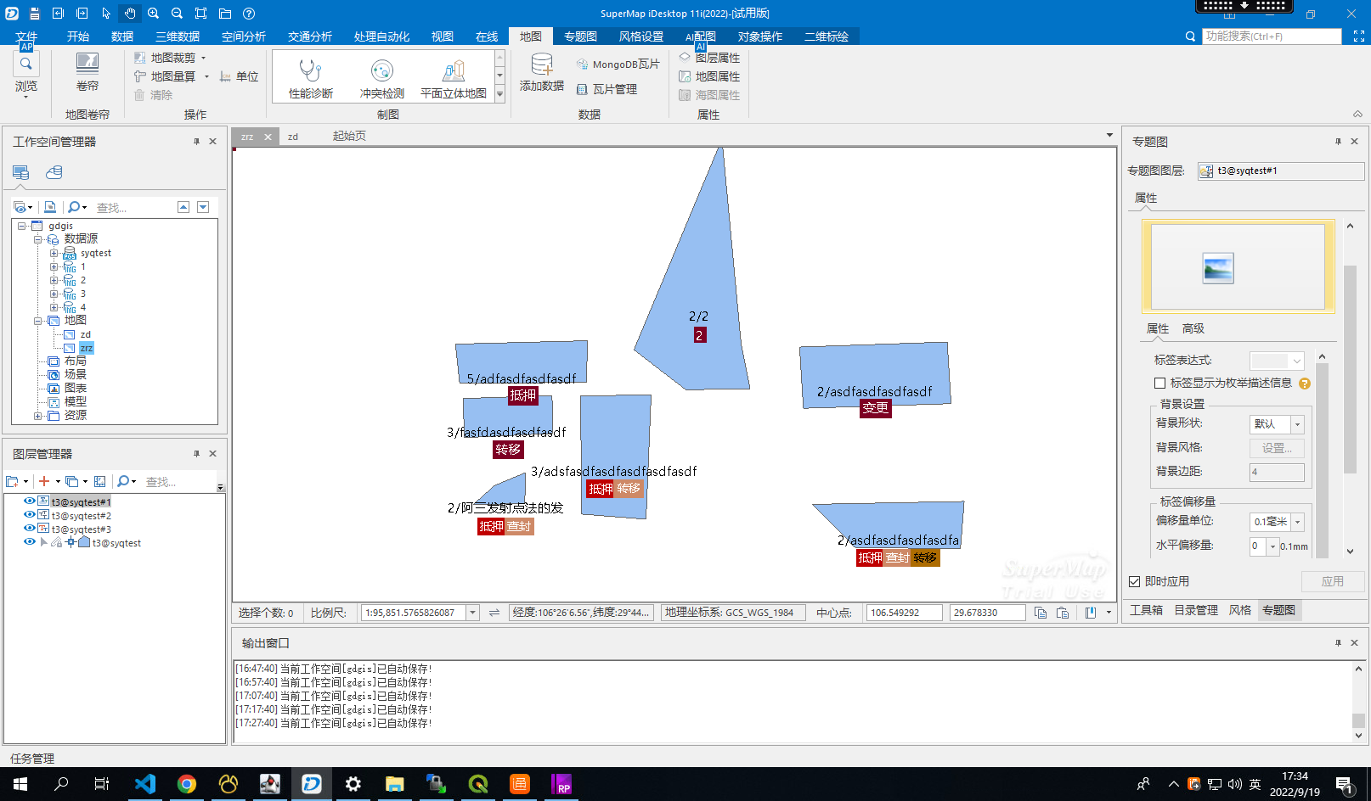Close the zrz map tab
1371x801 pixels.
coord(268,137)
